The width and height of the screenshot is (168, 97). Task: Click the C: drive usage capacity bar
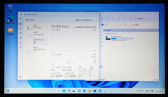[123, 39]
